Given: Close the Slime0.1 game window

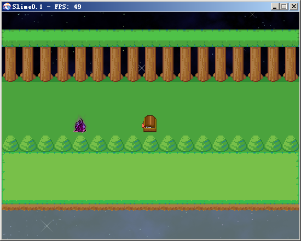Looking at the screenshot, I should tap(294, 7).
